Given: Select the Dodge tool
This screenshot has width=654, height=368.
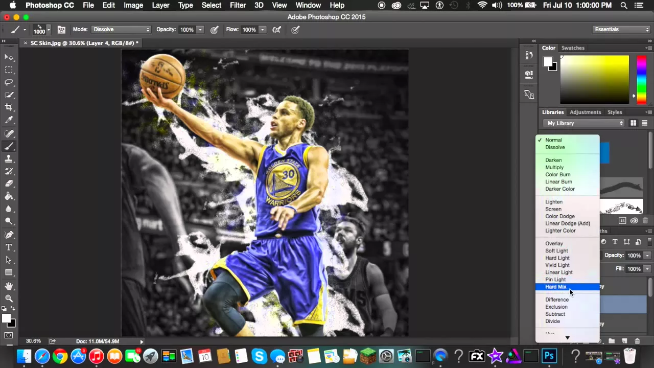Looking at the screenshot, I should click(9, 221).
